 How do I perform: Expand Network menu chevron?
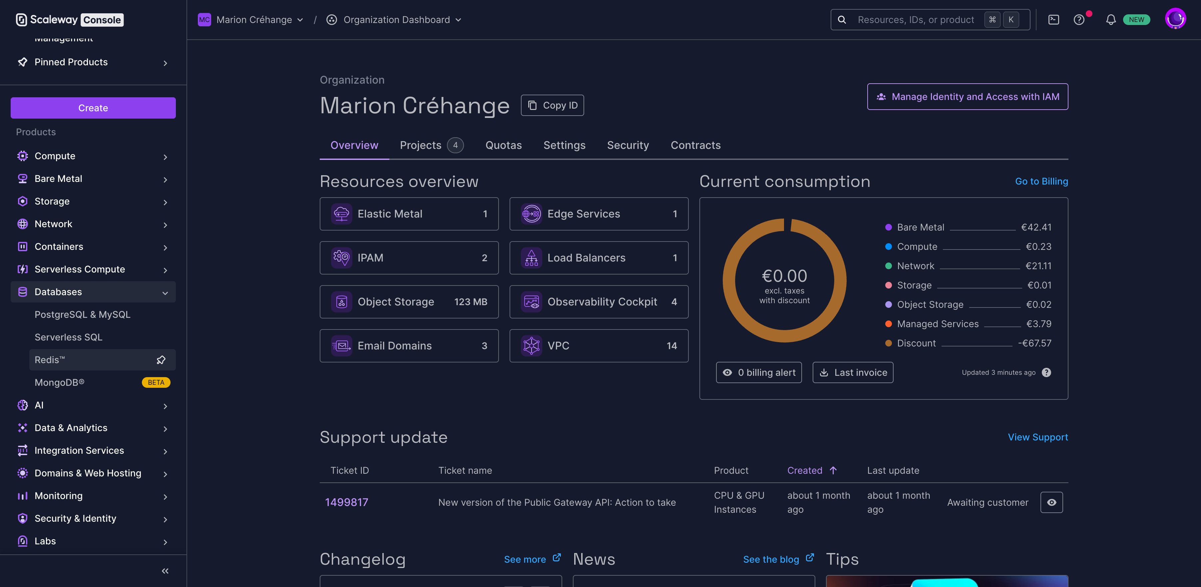pyautogui.click(x=165, y=225)
